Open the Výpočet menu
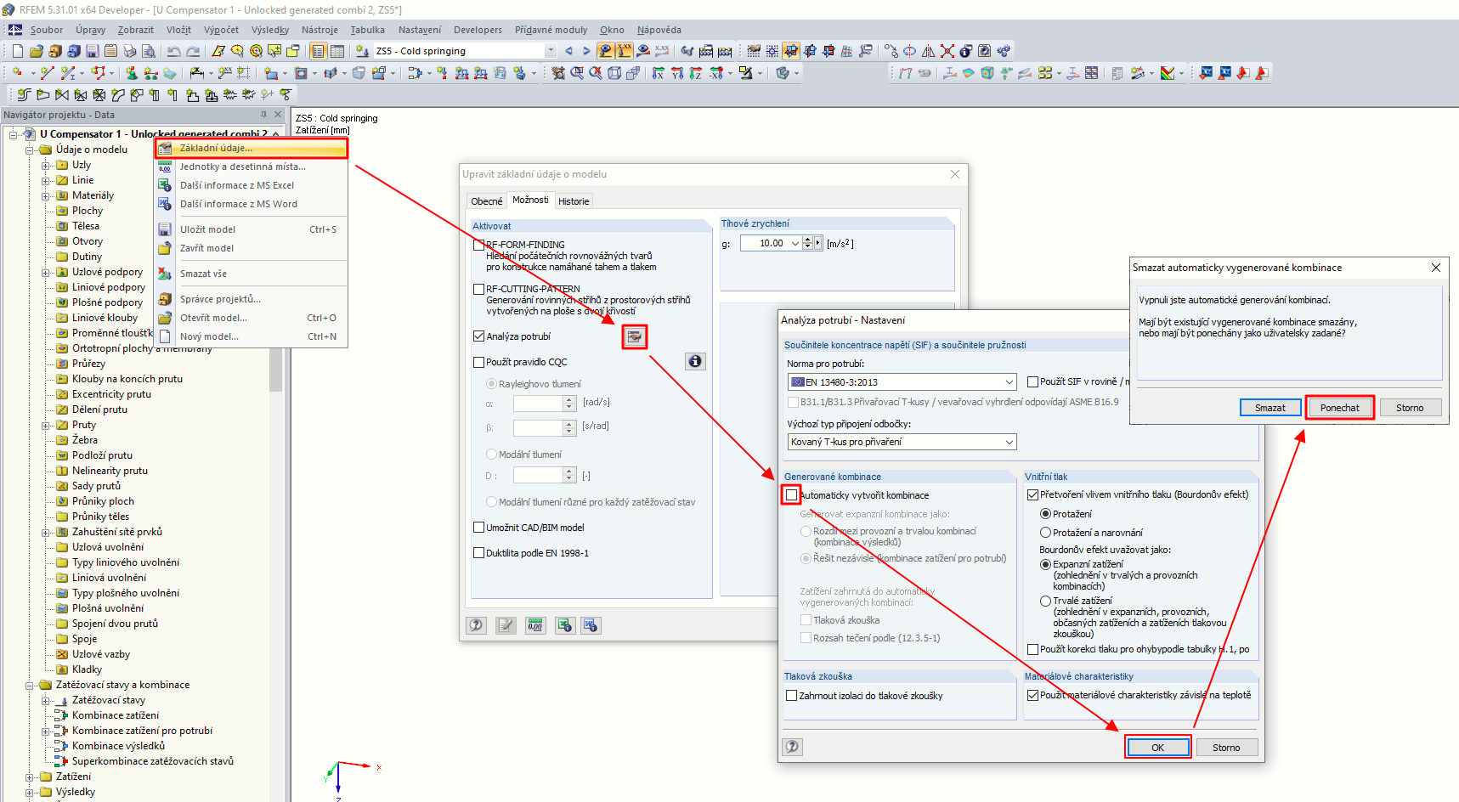The image size is (1459, 802). [x=221, y=30]
